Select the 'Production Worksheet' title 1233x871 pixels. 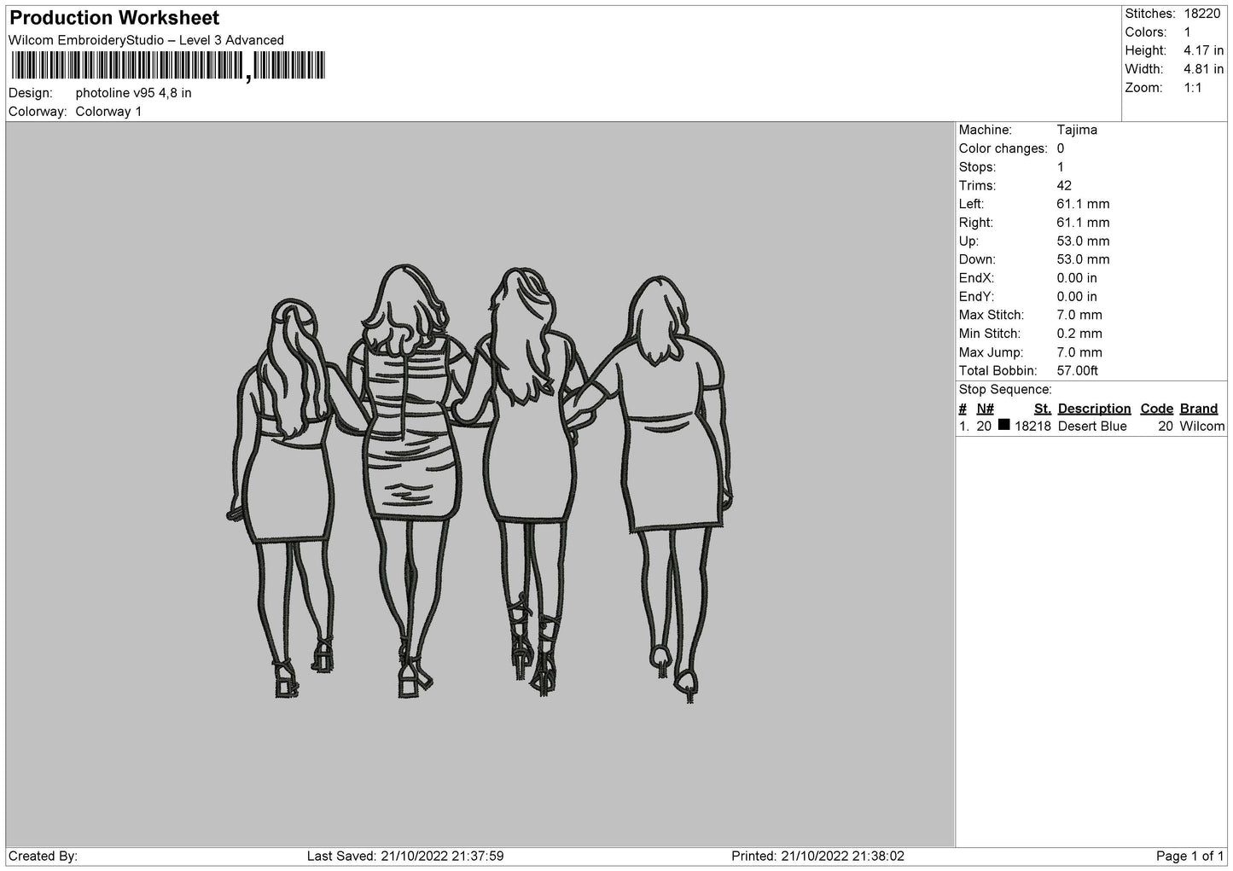114,18
